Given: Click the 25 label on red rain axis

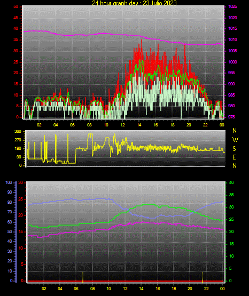Looking at the screenshot, I should coord(20,199).
